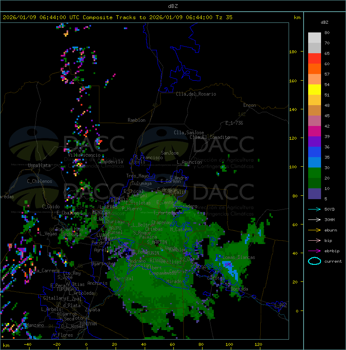Click the 30 dBZ green swatch
The image size is (346, 350).
[314, 173]
